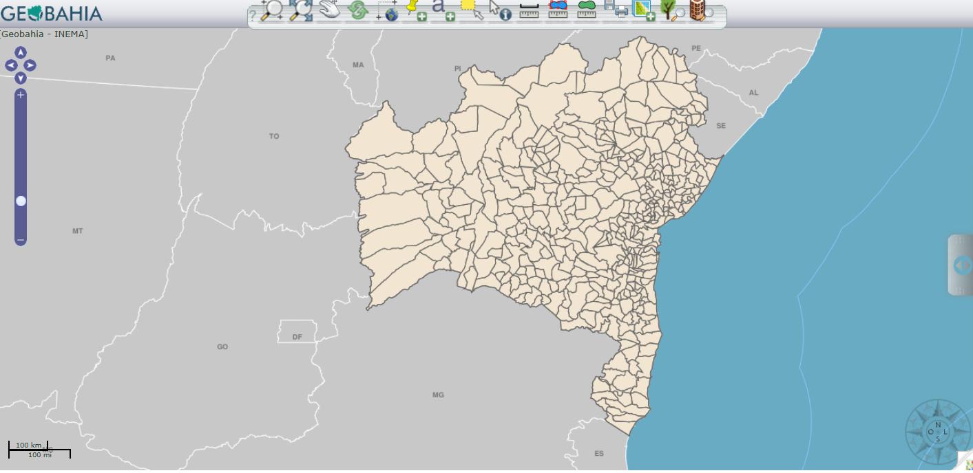Image resolution: width=973 pixels, height=473 pixels.
Task: Activate the identify info cursor tool
Action: click(500, 10)
